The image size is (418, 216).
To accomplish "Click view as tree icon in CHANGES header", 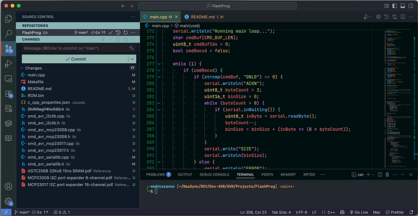I will click(x=103, y=39).
